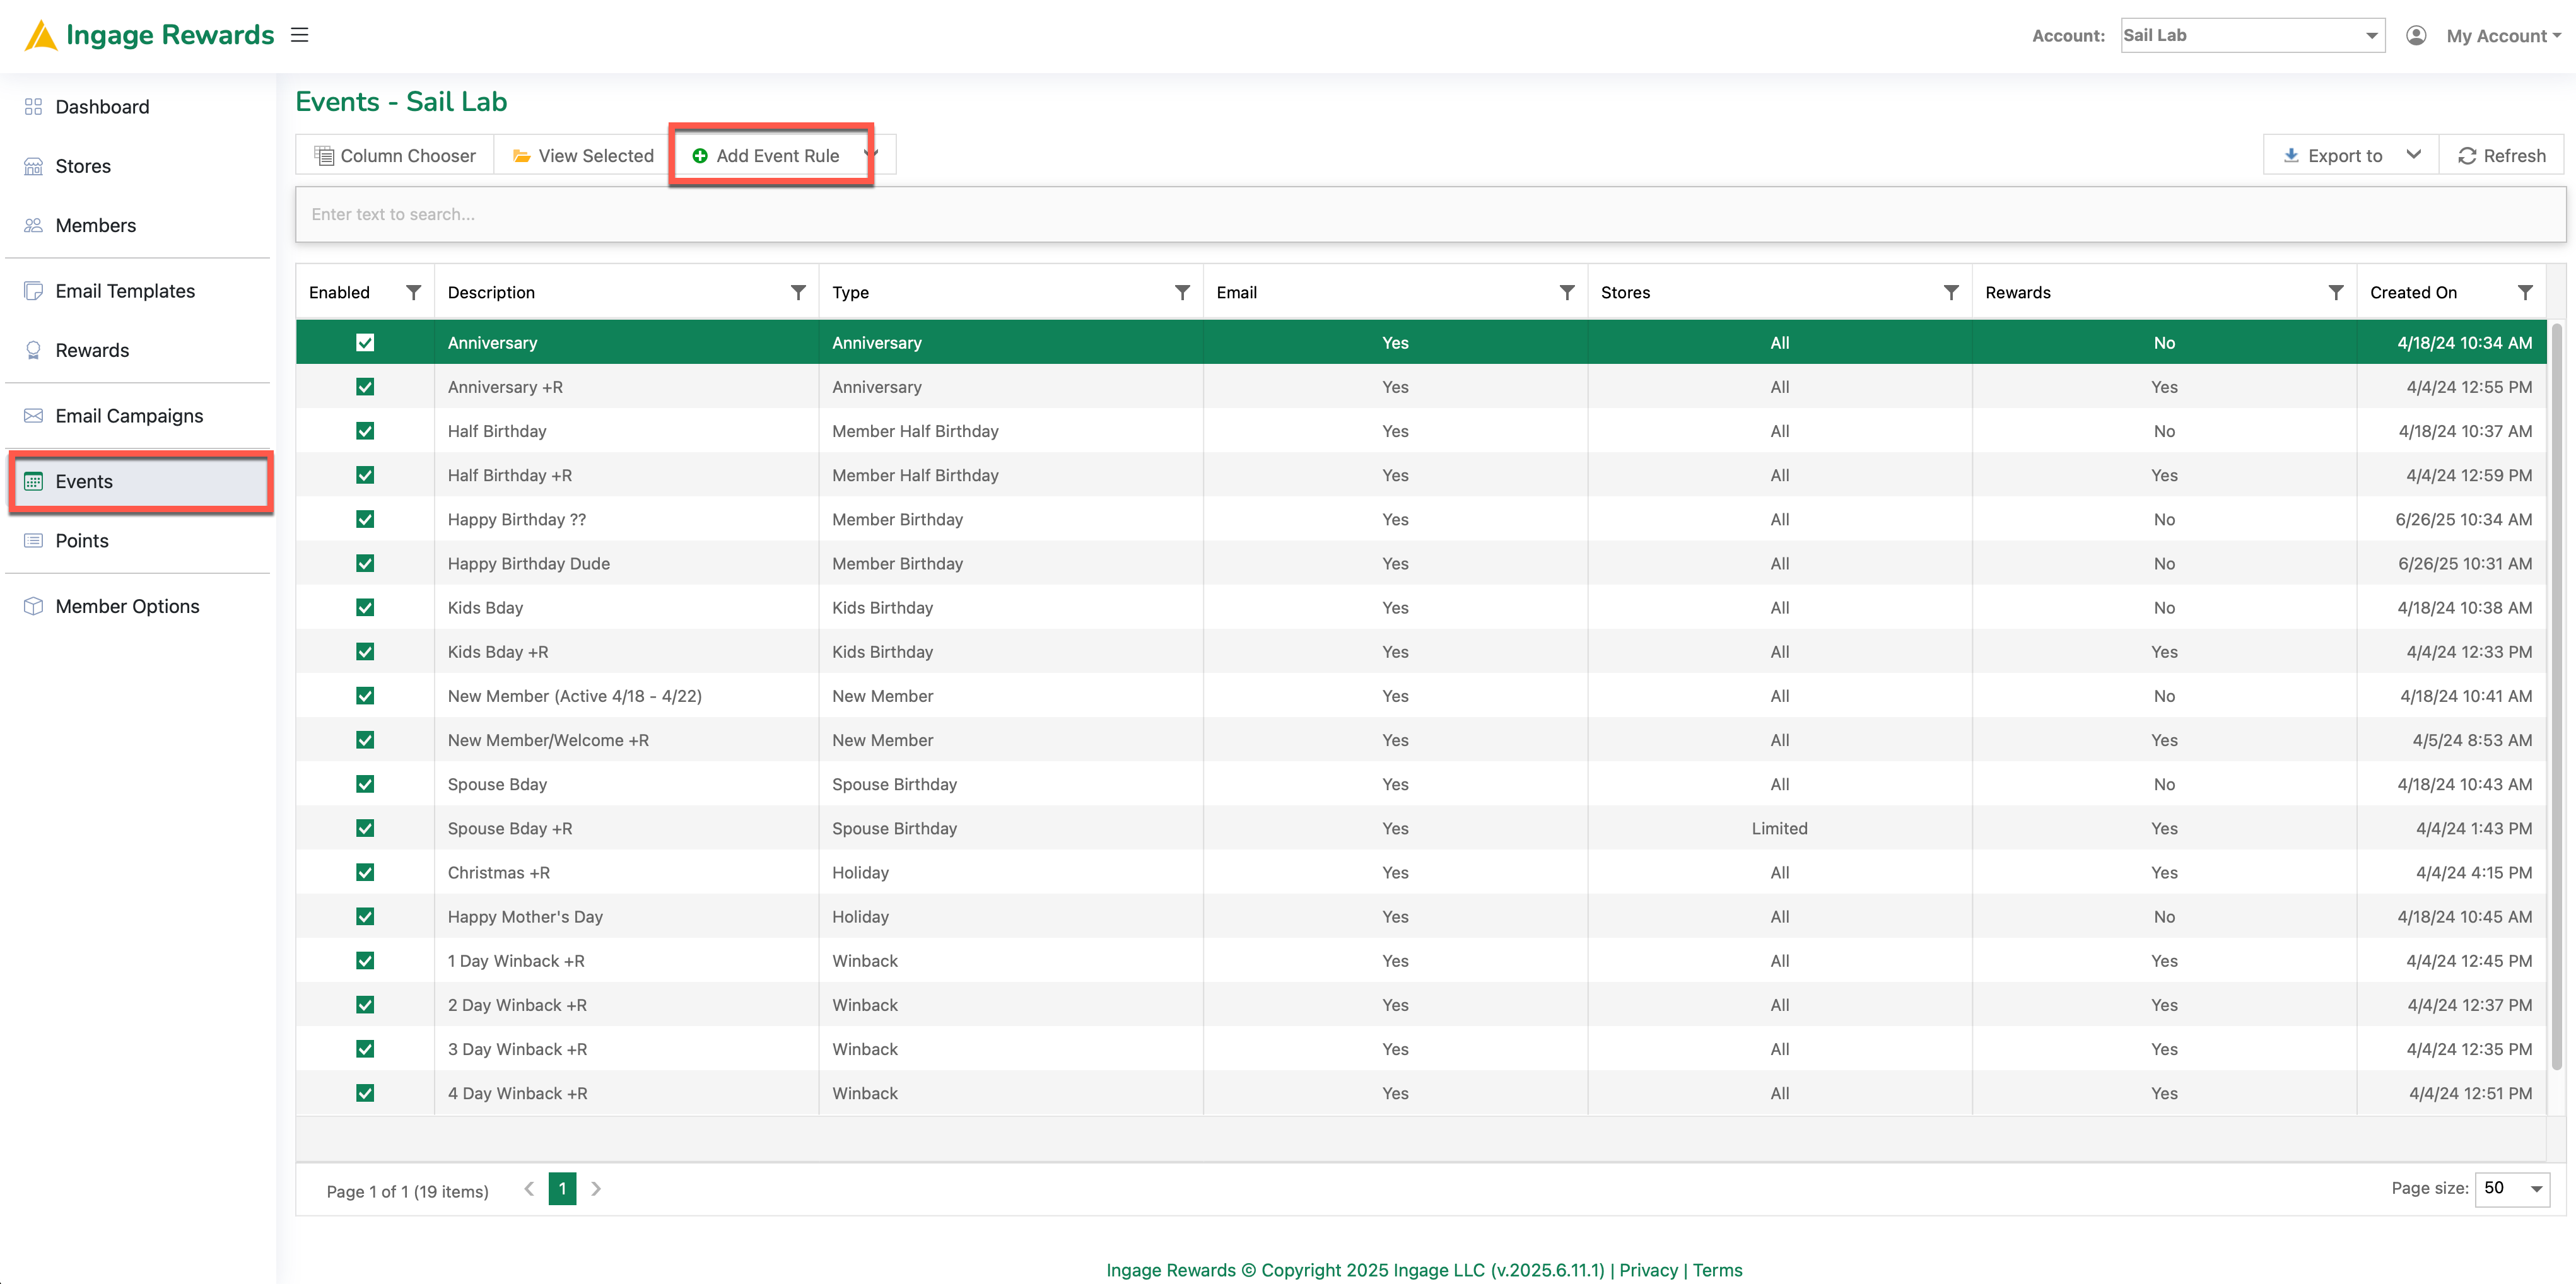Open the Description column filter icon

tap(798, 292)
